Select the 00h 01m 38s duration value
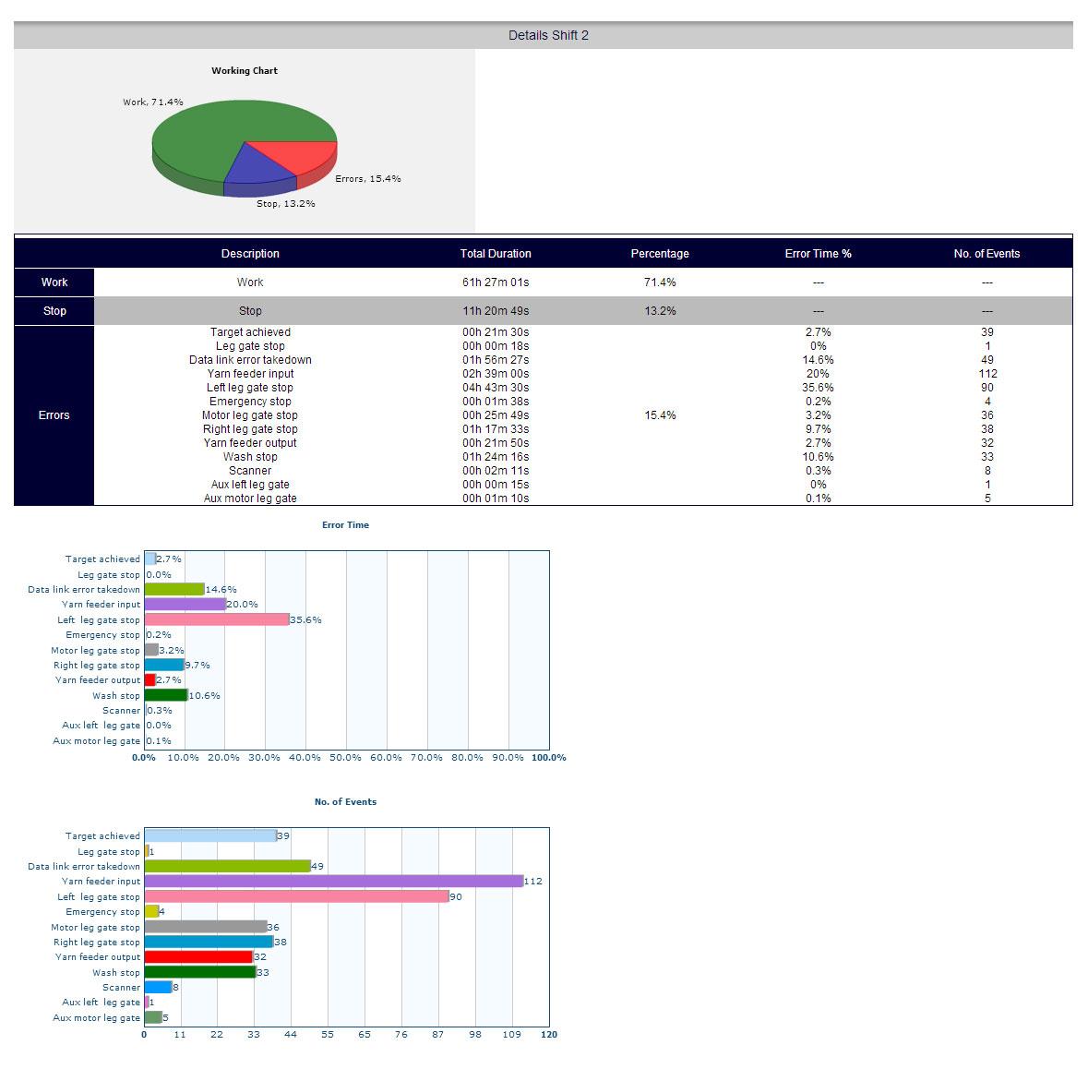The image size is (1088, 1069). [x=496, y=402]
